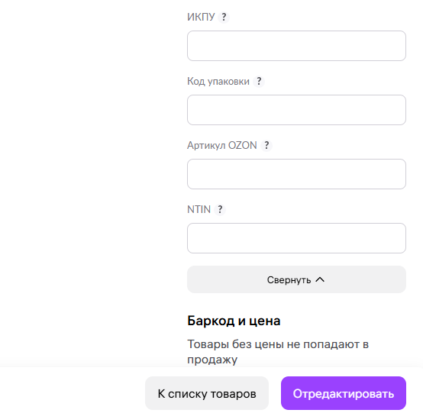The width and height of the screenshot is (423, 413).
Task: Click into the Код упаковки input box
Action: (x=296, y=110)
